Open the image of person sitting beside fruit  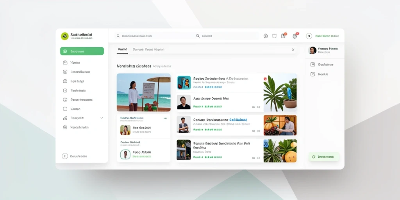coord(280,125)
